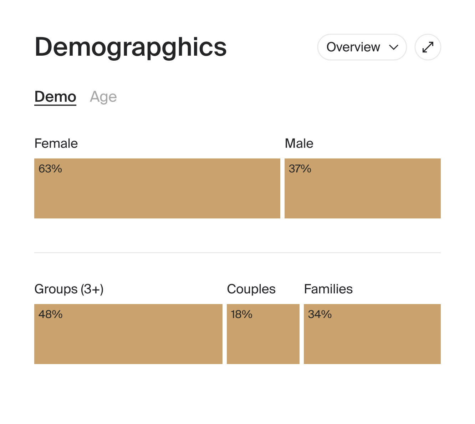Click the Couples 18% bar
Screen dimensions: 475x424
coord(263,334)
